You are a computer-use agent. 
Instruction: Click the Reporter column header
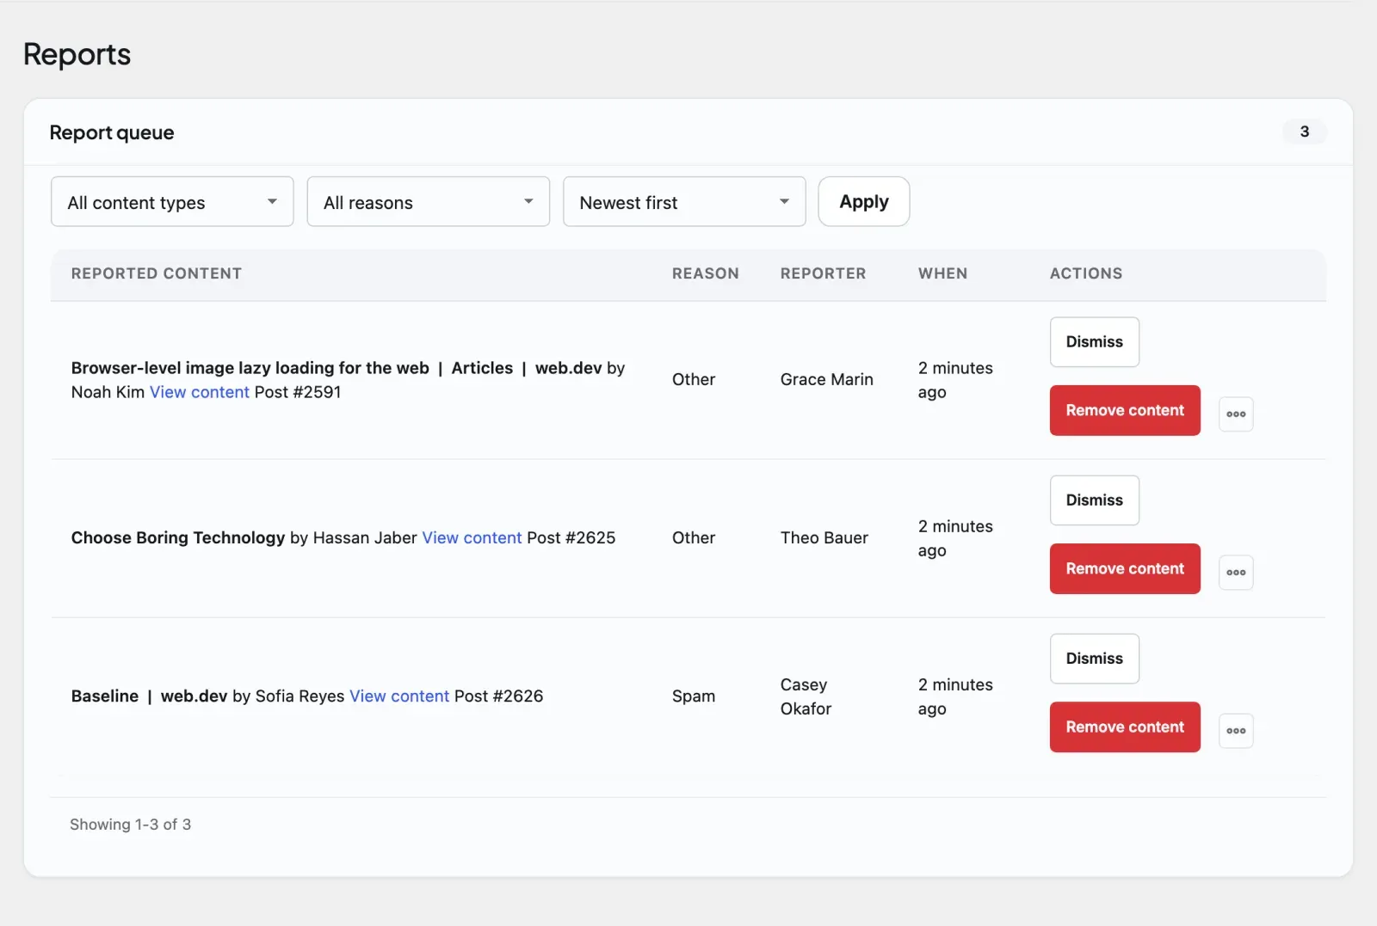coord(823,273)
